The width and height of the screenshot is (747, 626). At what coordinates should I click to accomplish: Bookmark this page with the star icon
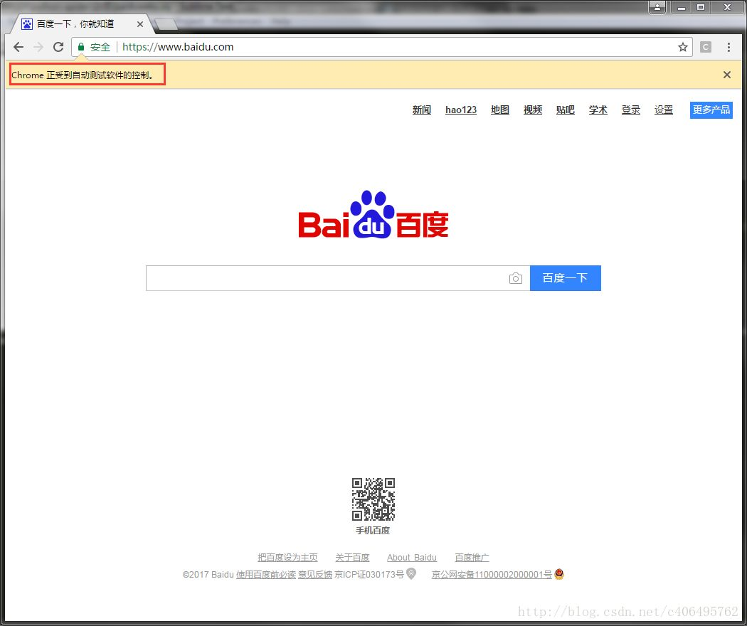(683, 47)
